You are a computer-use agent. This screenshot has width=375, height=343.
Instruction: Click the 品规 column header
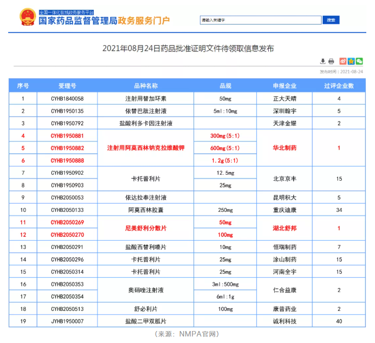tap(225, 86)
